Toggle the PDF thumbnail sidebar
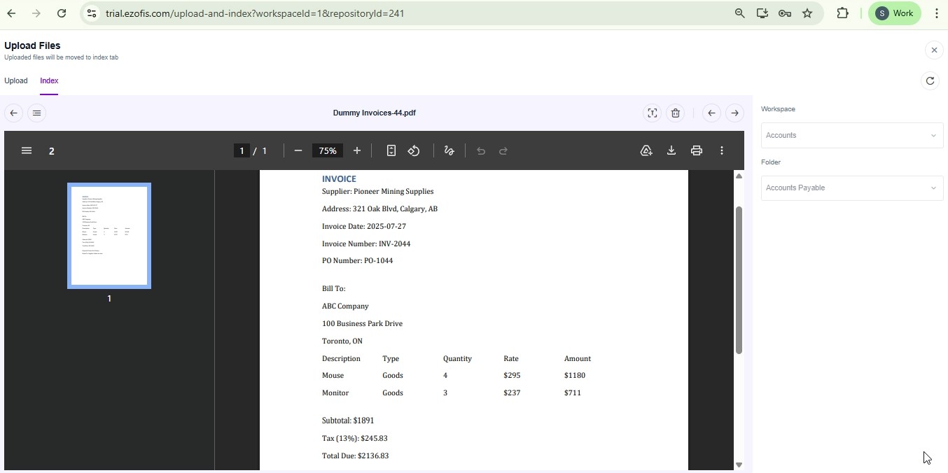 [x=27, y=151]
